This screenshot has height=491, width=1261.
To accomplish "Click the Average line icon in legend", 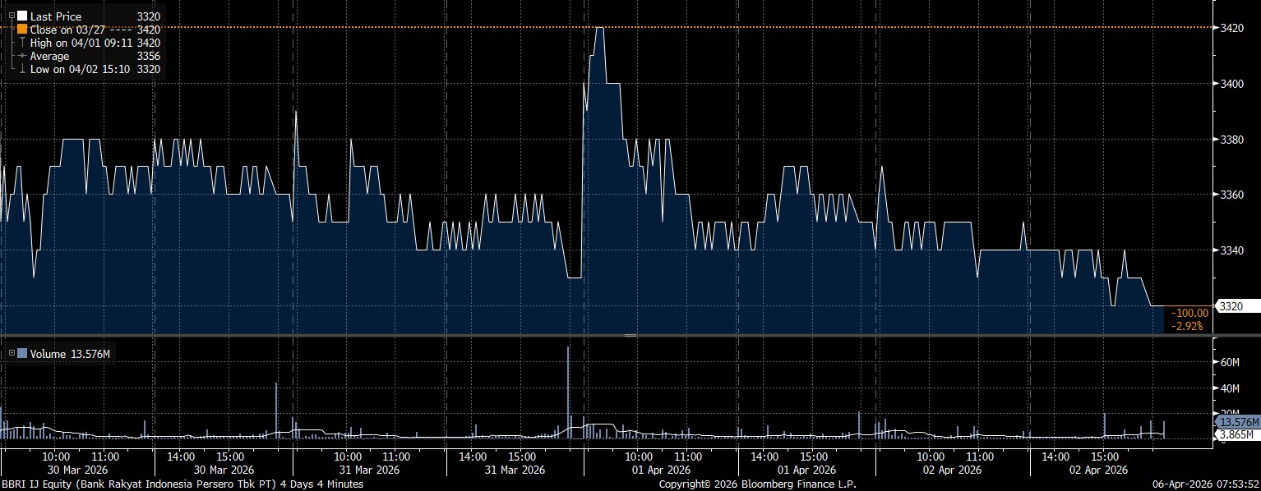I will 22,56.
